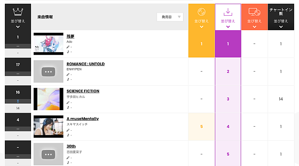
Task: Click the pencil icon under Ado's 残夢
Action: (68, 47)
